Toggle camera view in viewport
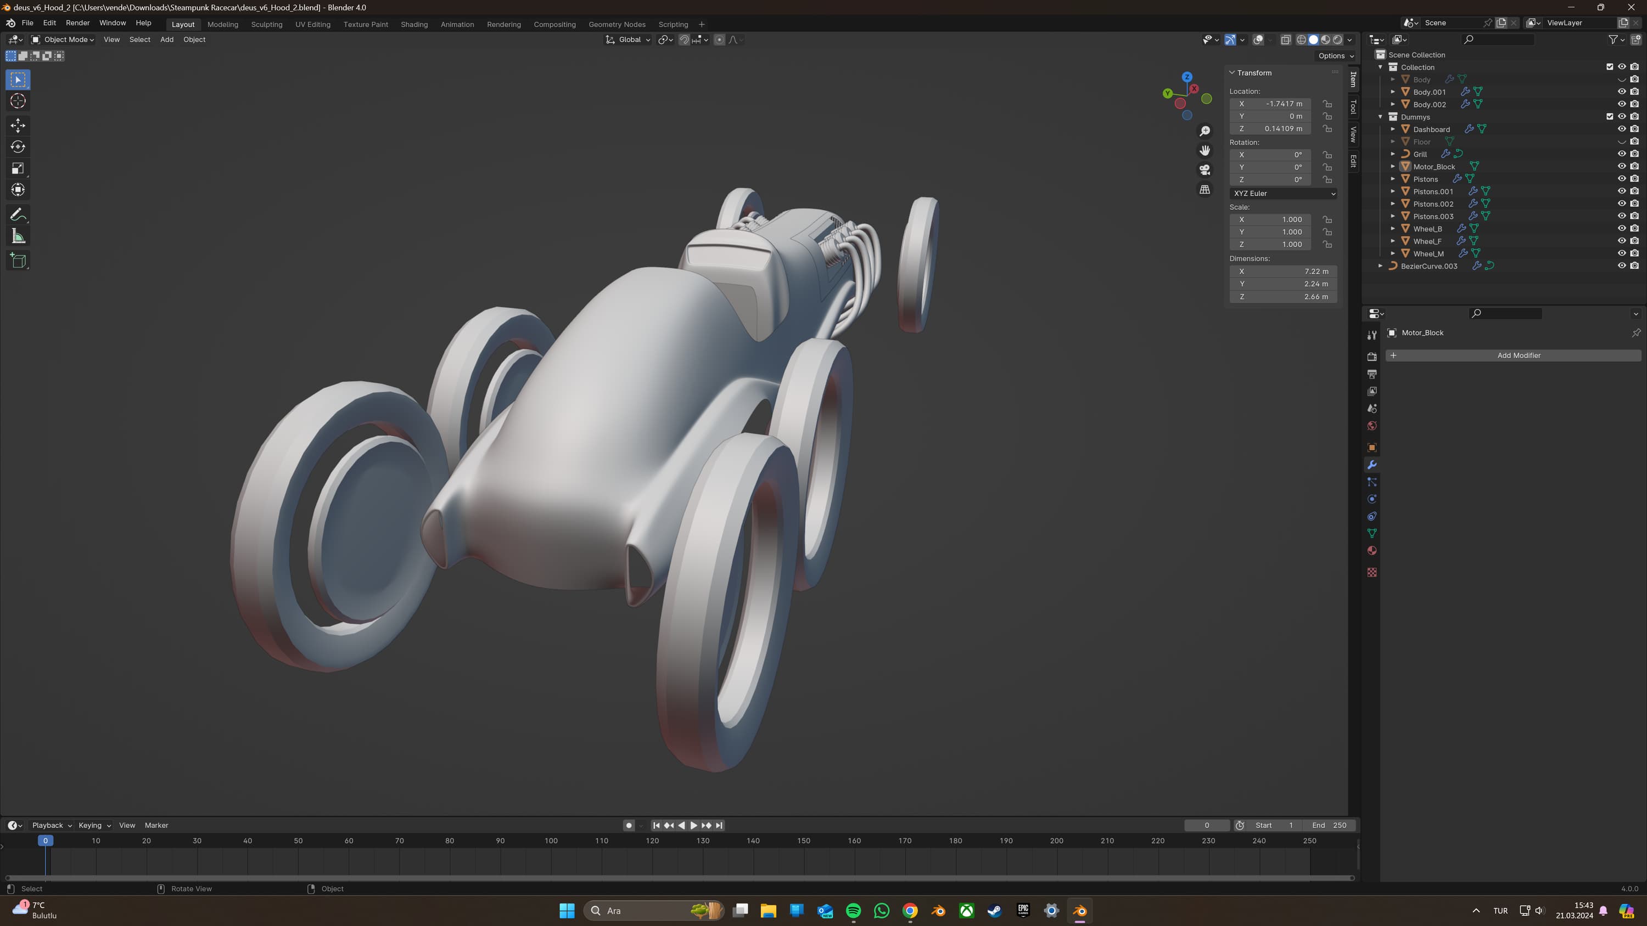Screen dimensions: 1647x926 tap(1205, 170)
